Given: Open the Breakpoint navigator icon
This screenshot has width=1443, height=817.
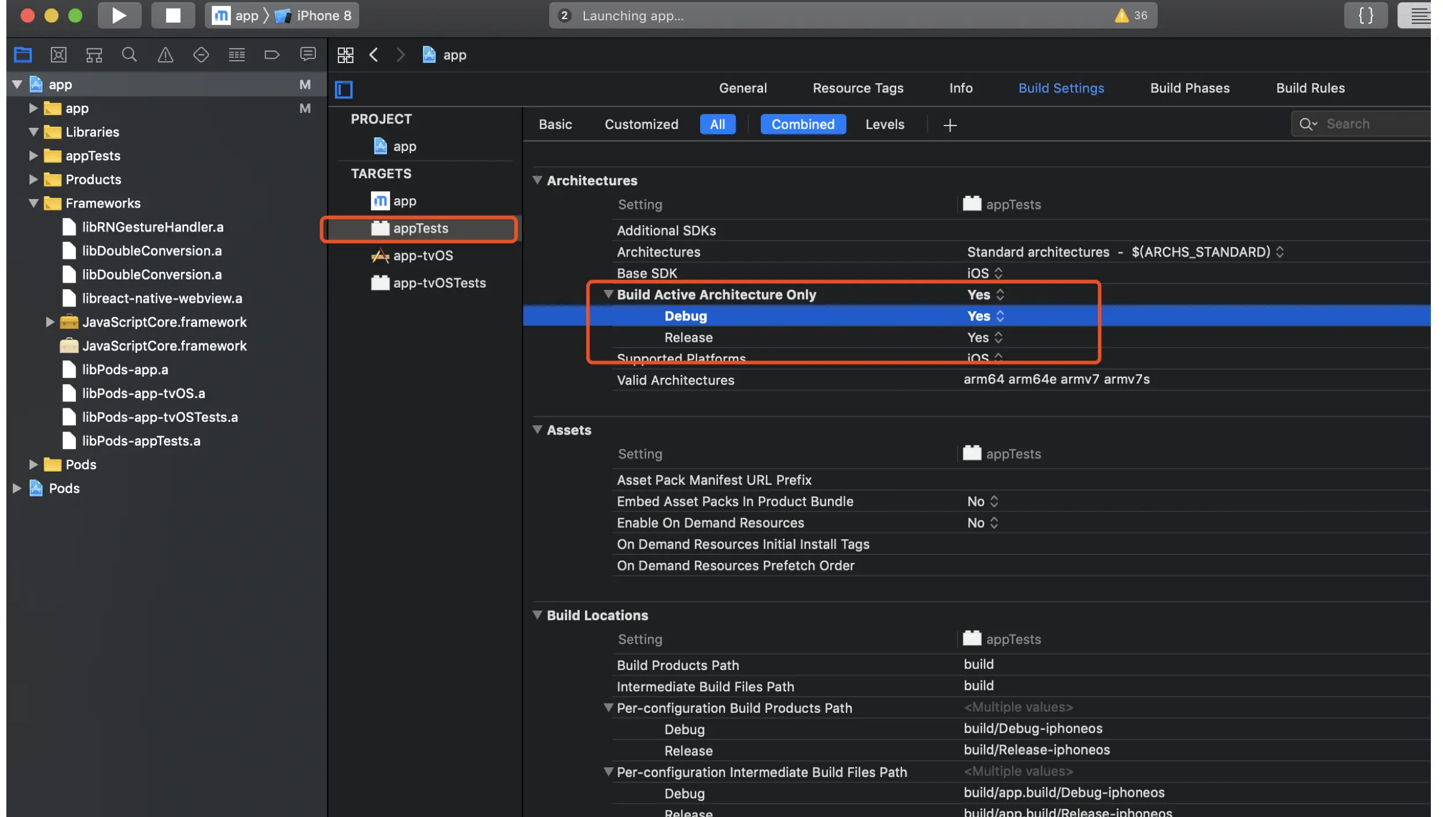Looking at the screenshot, I should 272,55.
